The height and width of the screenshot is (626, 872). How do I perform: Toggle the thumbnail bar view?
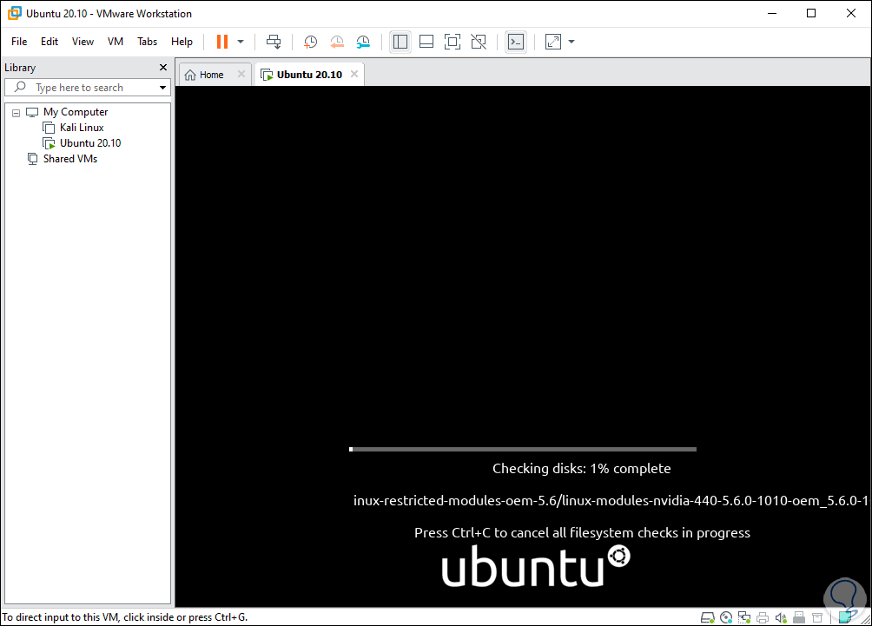tap(426, 42)
